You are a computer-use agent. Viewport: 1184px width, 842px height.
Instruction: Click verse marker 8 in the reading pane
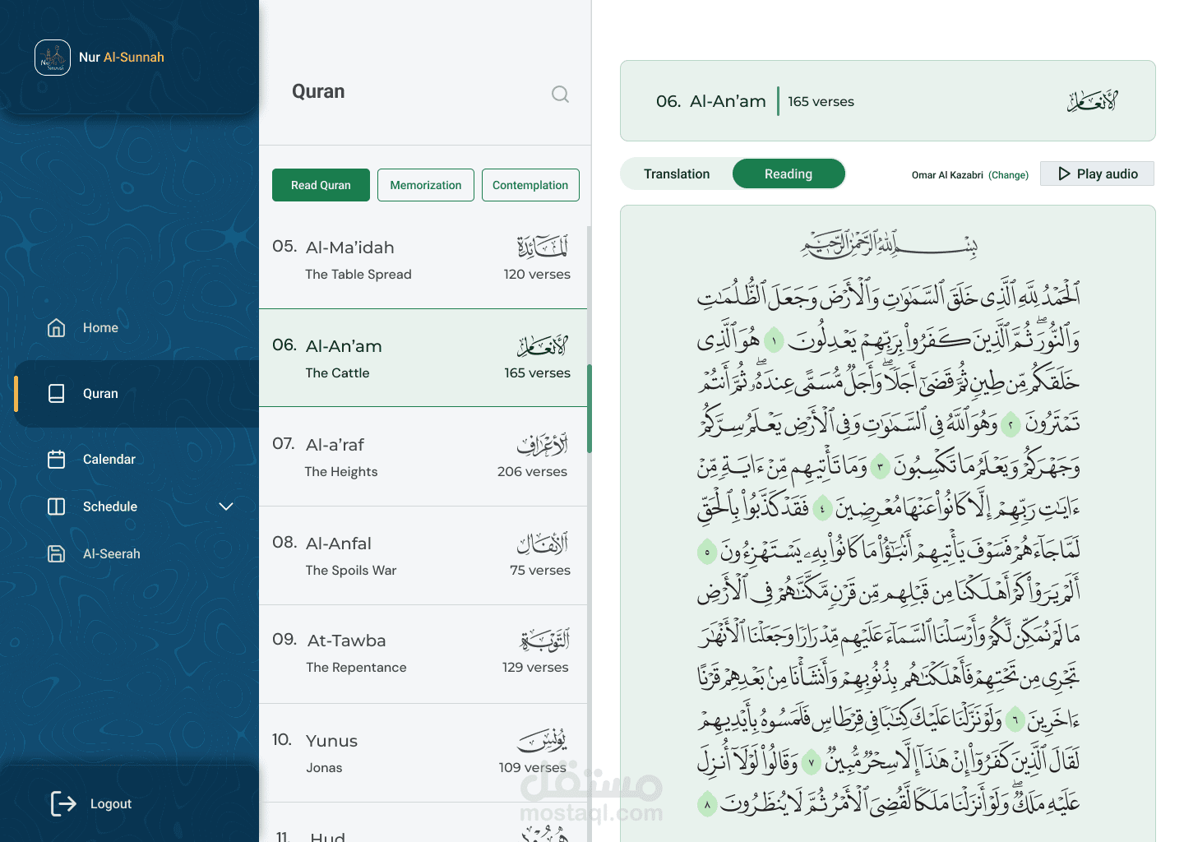click(707, 804)
